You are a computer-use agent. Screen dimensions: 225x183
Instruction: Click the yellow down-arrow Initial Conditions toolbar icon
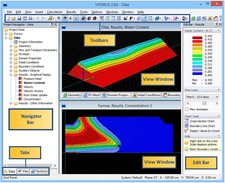click(x=210, y=18)
